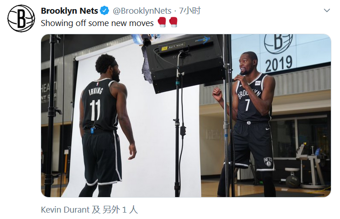Open the 7小时 timestamp link
340x219 pixels.
click(190, 10)
